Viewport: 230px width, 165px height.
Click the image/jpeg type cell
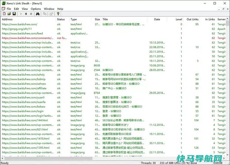78,93
